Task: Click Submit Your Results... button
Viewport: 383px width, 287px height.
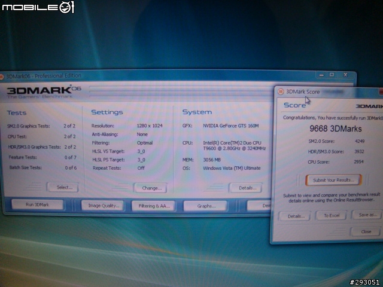Action: click(333, 180)
